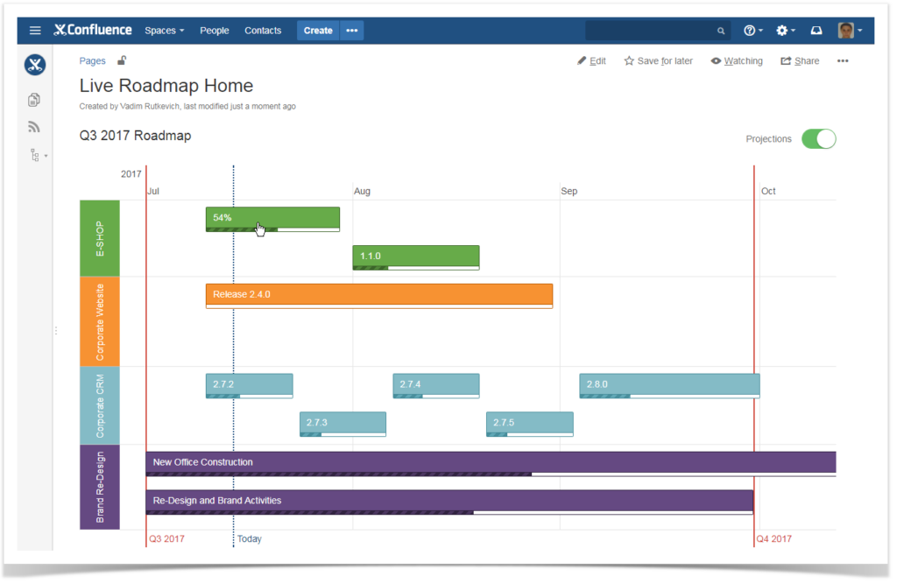The image size is (897, 583).
Task: Click the padlock icon next to page title
Action: click(x=120, y=60)
